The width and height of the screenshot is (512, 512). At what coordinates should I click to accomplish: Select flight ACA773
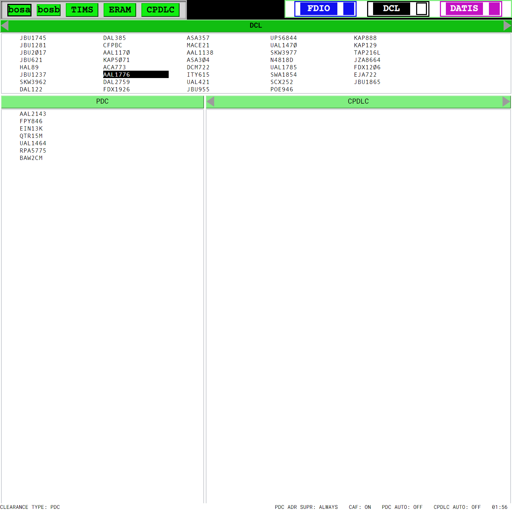tap(114, 67)
